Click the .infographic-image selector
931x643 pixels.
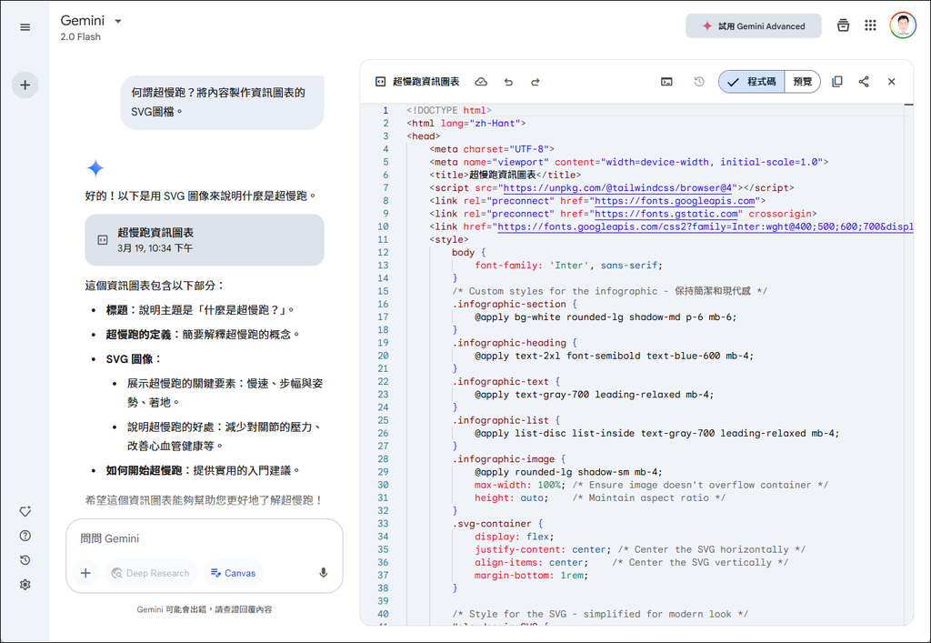[x=504, y=459]
